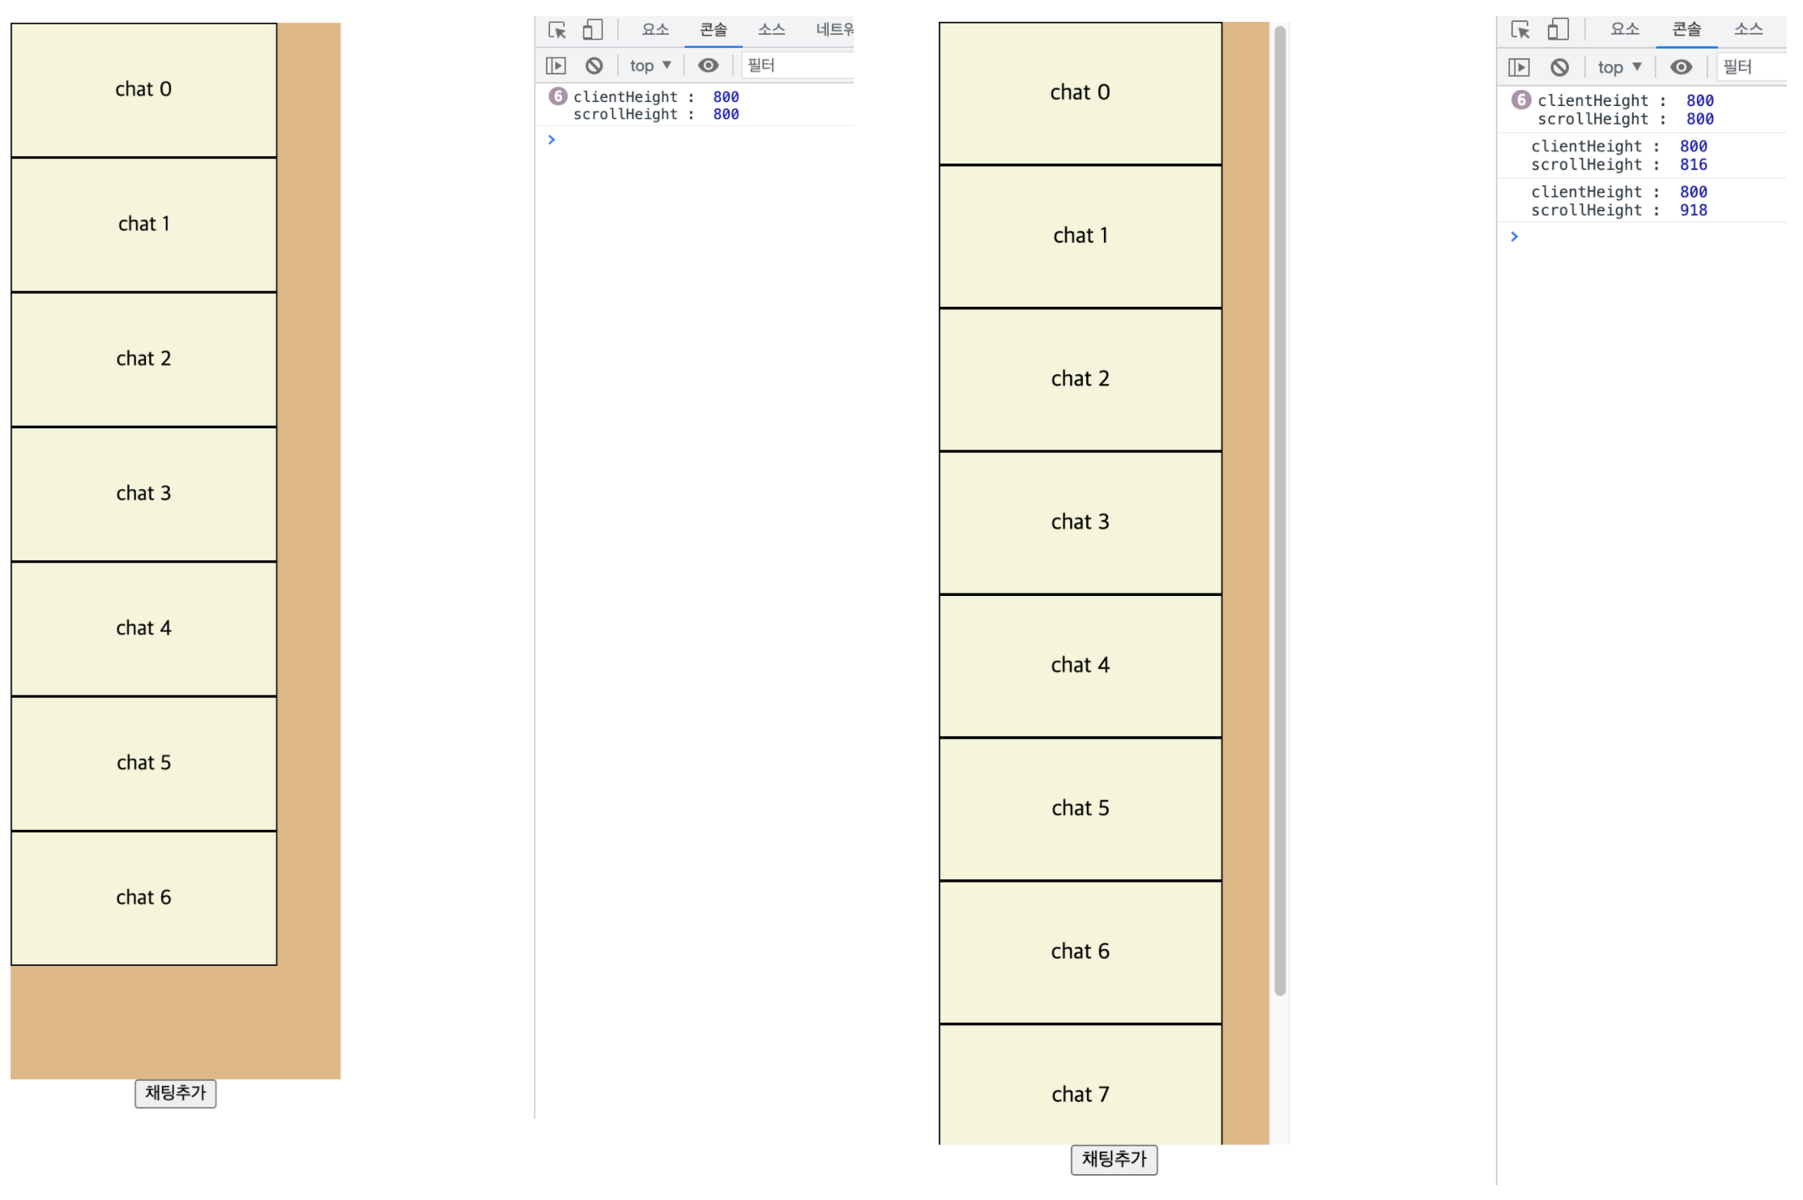This screenshot has width=1803, height=1200.
Task: Click inspect element icon in left DevTools
Action: point(557,30)
